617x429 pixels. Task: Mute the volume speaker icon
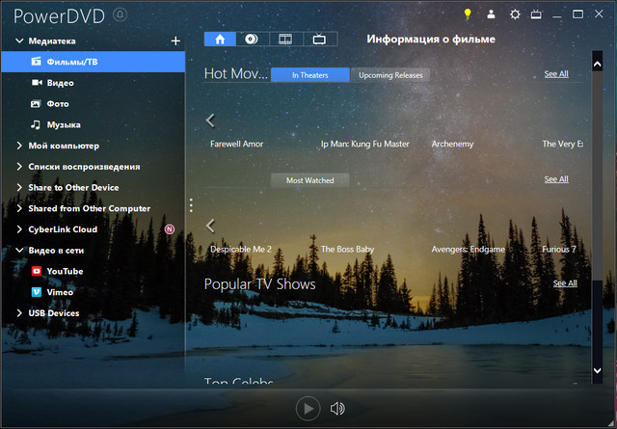pos(337,409)
